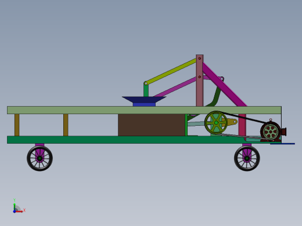Click the large olive spoked pulley
Image resolution: width=302 pixels, height=226 pixels.
216,122
